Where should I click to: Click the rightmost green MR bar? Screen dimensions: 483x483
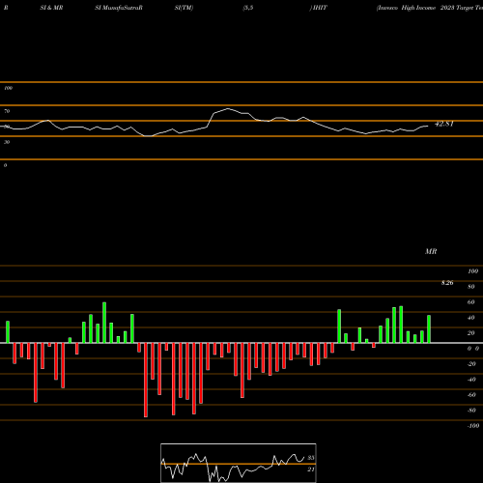[x=429, y=329]
